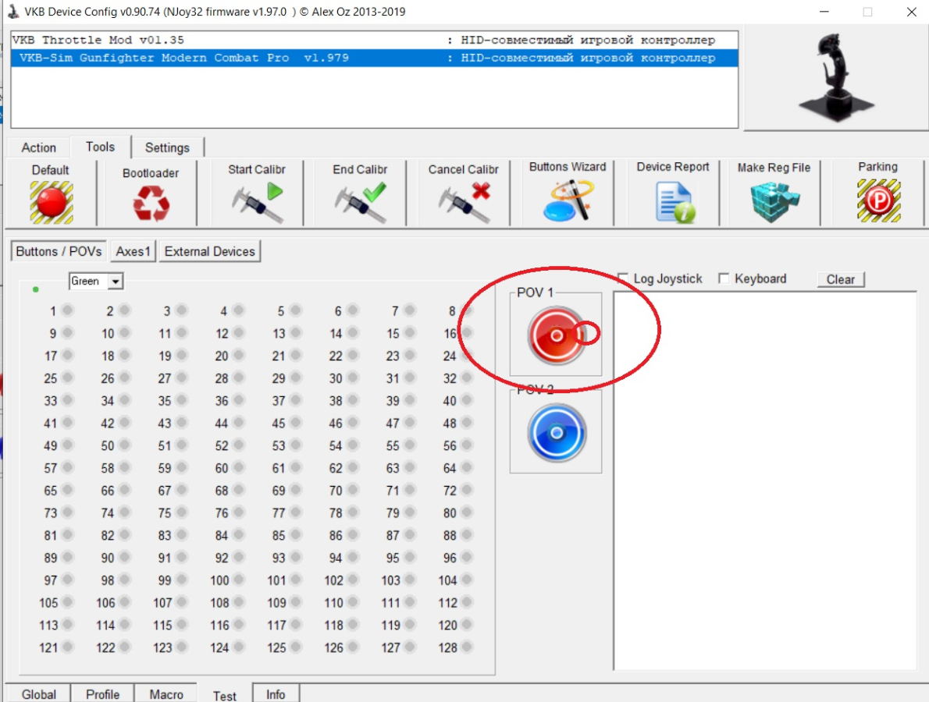
Task: Start calibration with the Start Calibr icon
Action: pyautogui.click(x=257, y=201)
